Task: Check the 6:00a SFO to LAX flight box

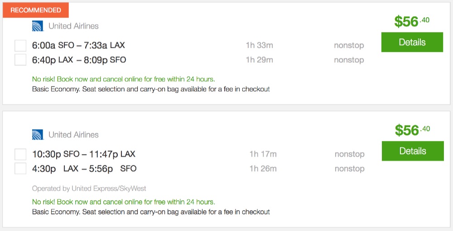Action: click(20, 46)
